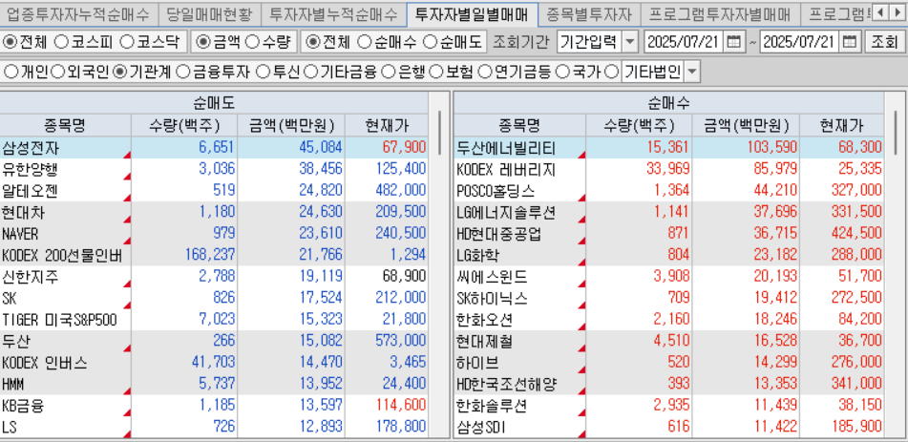This screenshot has width=908, height=442.
Task: Select the 국가 investor radio button
Action: 562,72
